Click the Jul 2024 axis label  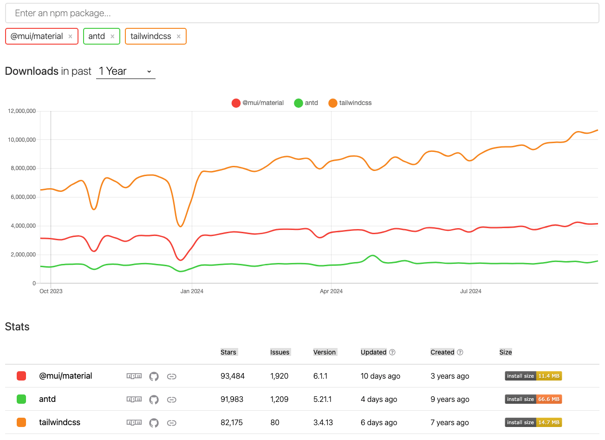pos(471,291)
